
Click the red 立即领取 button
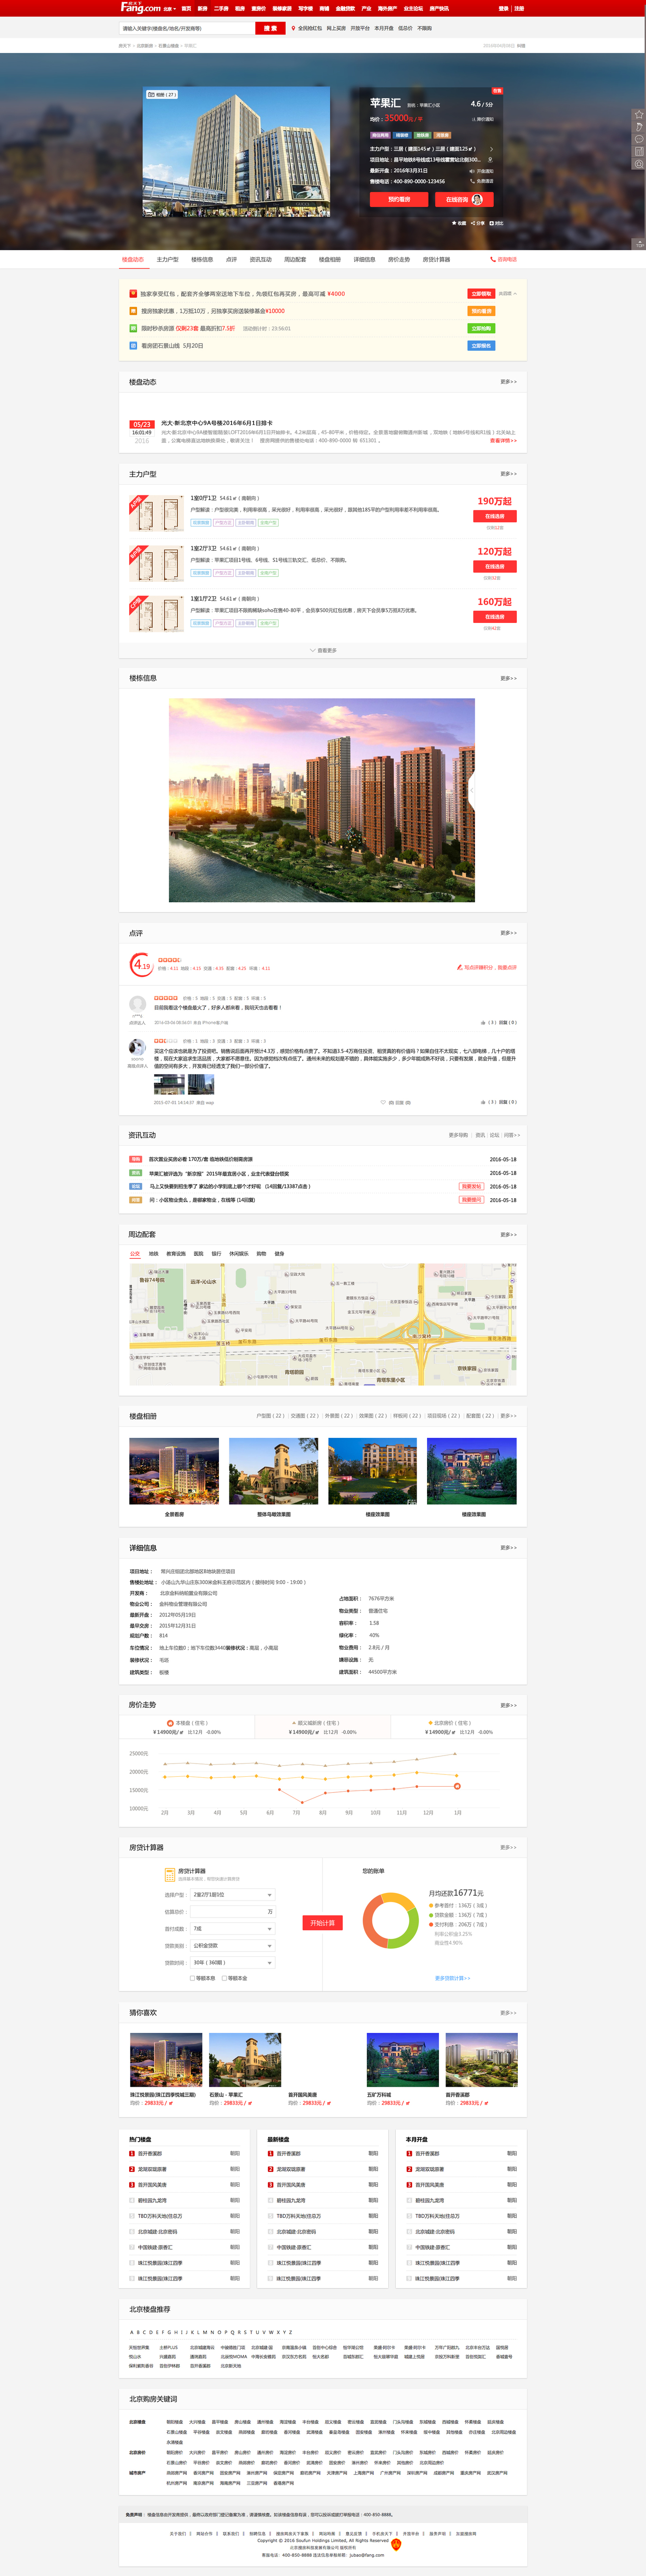point(481,294)
